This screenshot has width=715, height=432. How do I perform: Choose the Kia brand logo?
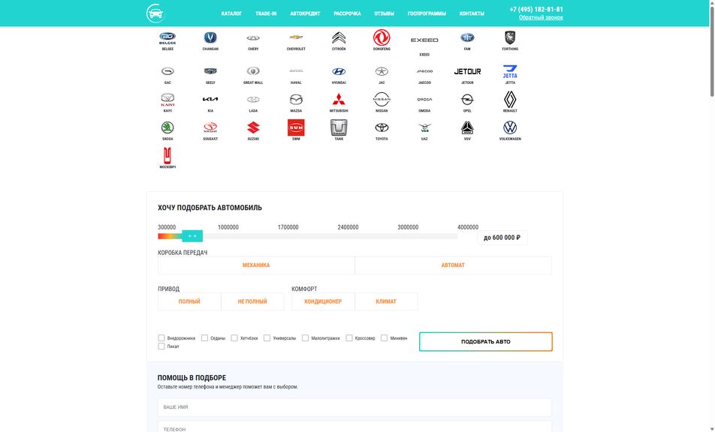point(210,99)
